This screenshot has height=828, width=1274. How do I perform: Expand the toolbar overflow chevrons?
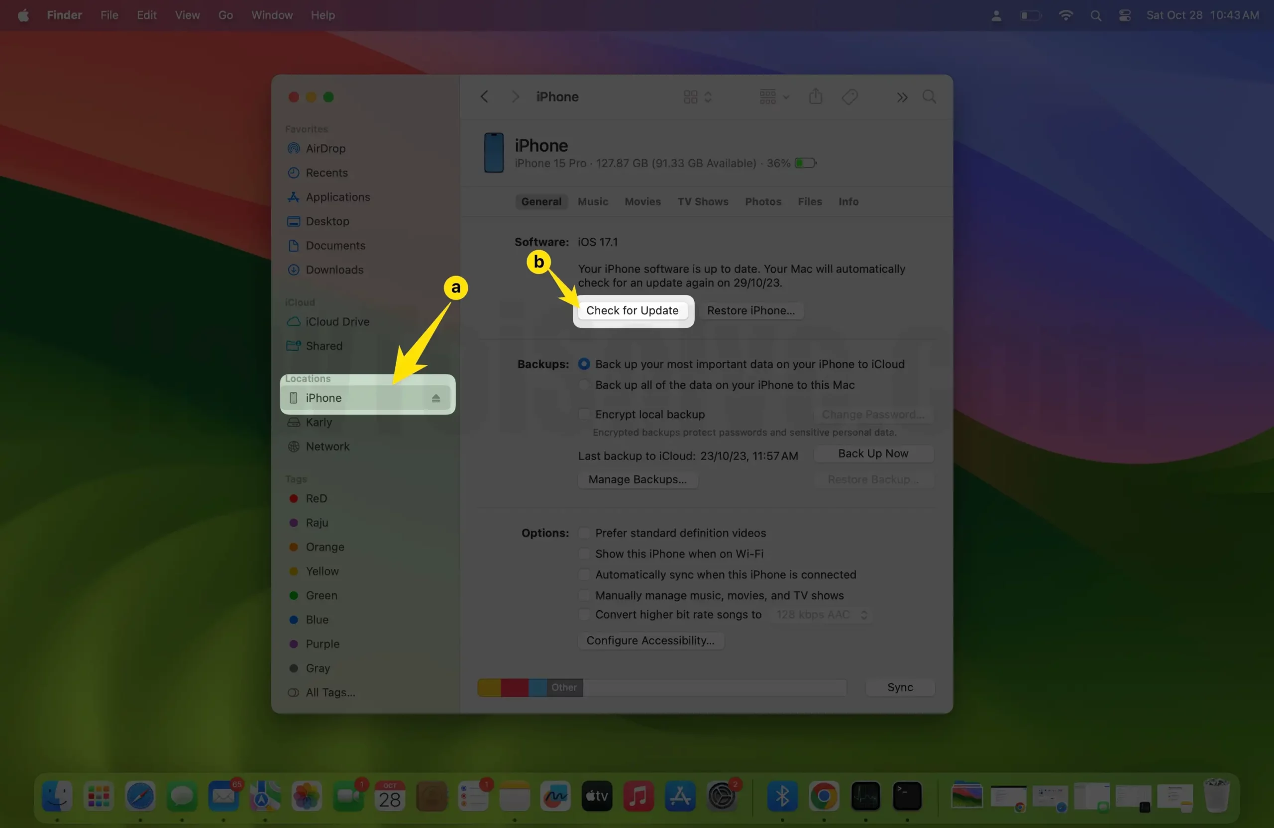pyautogui.click(x=902, y=97)
